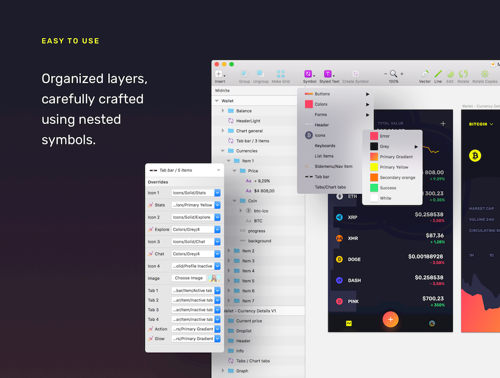Pick the Success green swatch

pyautogui.click(x=374, y=188)
